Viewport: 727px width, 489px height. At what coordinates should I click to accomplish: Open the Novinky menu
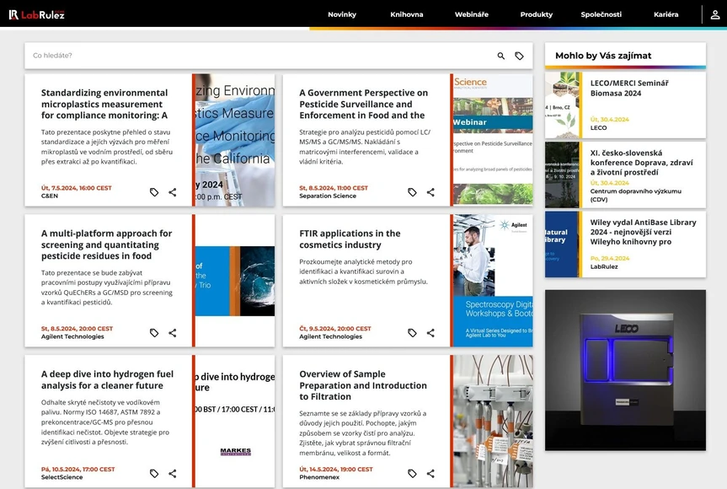point(342,14)
